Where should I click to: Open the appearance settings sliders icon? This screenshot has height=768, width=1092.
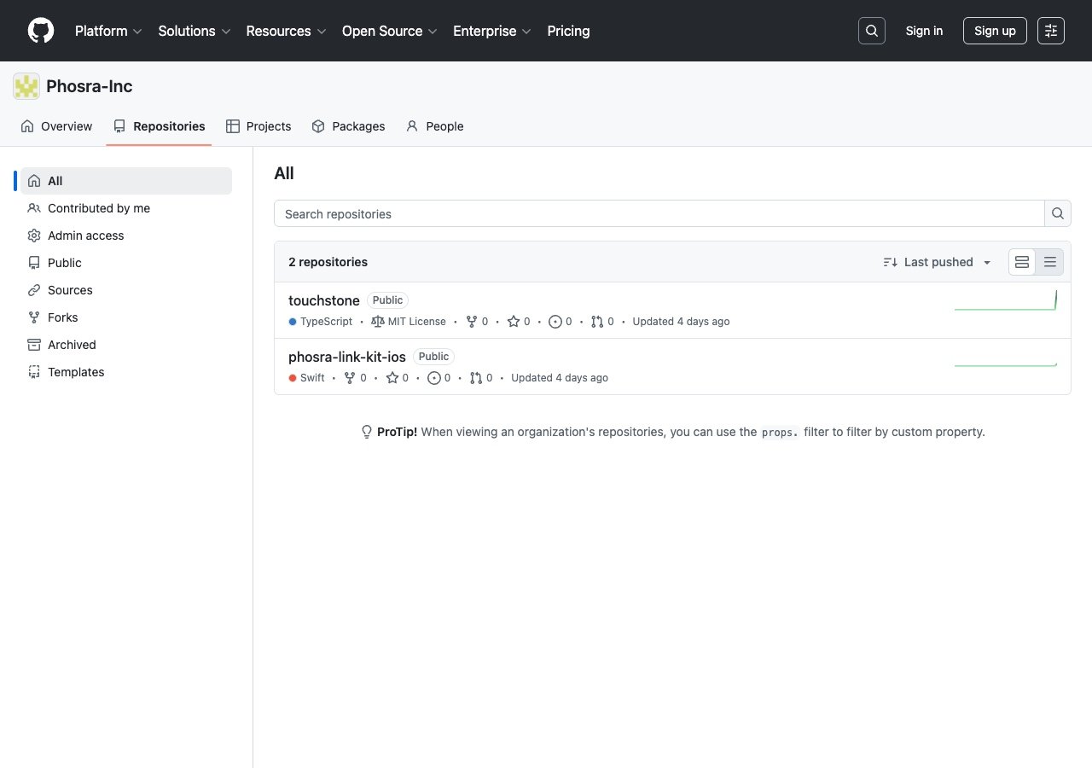tap(1051, 31)
